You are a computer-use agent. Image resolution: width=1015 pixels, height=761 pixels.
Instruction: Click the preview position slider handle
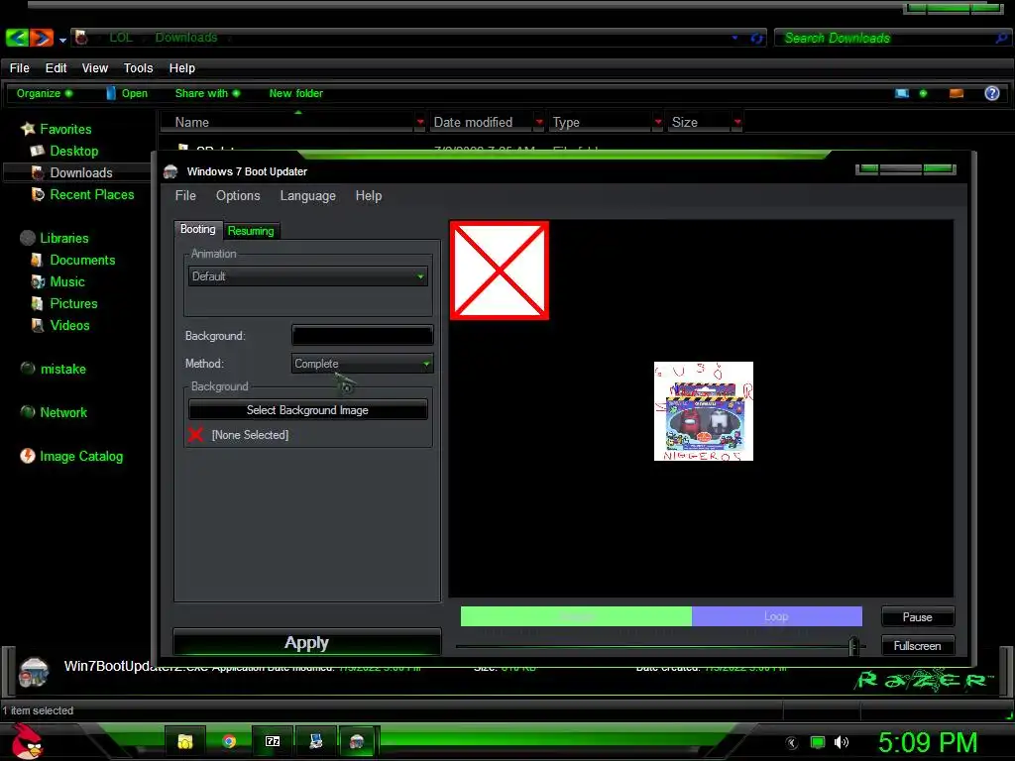[853, 645]
